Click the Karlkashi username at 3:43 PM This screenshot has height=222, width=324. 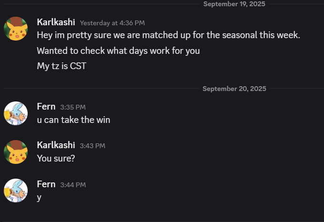56,145
